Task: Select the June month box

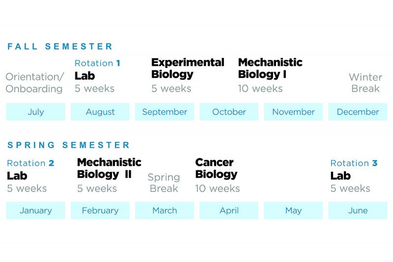Action: pos(358,210)
